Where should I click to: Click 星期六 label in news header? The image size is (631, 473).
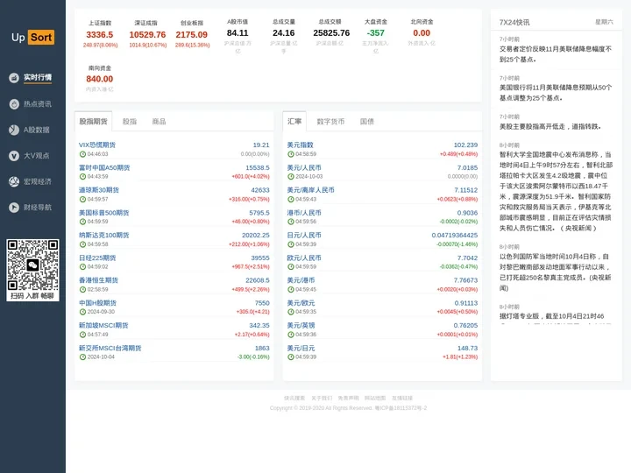click(x=604, y=22)
